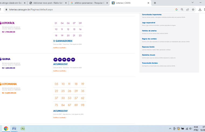
Task: Open a new tab with plus button
Action: tap(155, 3)
